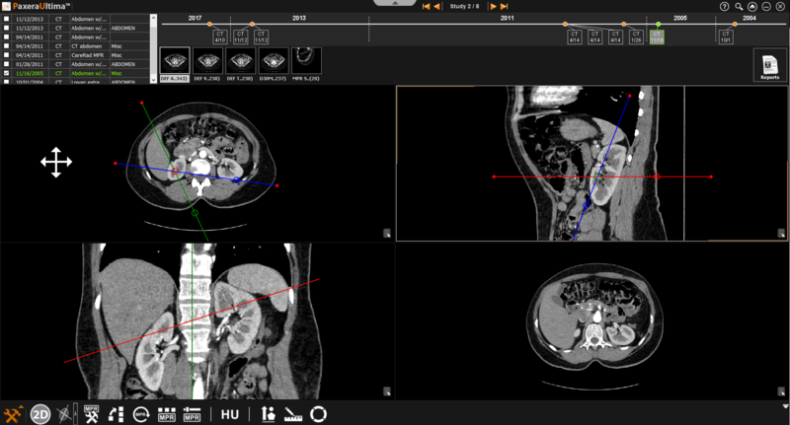Select the ruler measurement tool
The height and width of the screenshot is (425, 790).
click(293, 414)
